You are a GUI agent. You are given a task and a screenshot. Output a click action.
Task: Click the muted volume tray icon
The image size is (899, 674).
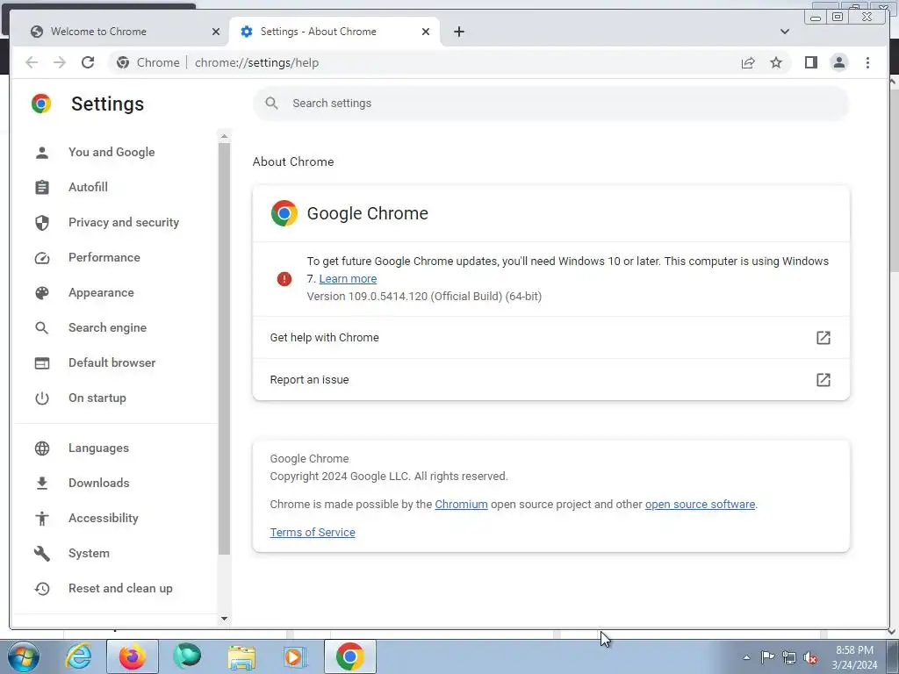810,658
